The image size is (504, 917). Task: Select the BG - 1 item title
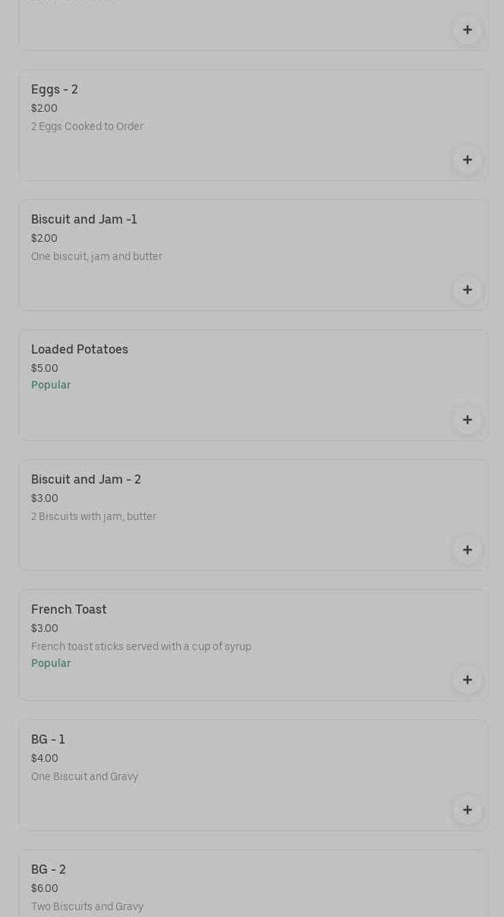tap(48, 740)
